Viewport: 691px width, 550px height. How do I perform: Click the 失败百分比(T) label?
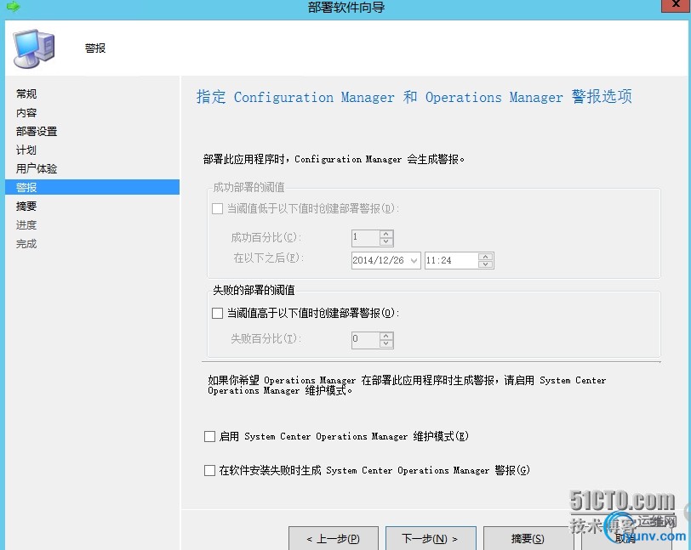pos(266,338)
